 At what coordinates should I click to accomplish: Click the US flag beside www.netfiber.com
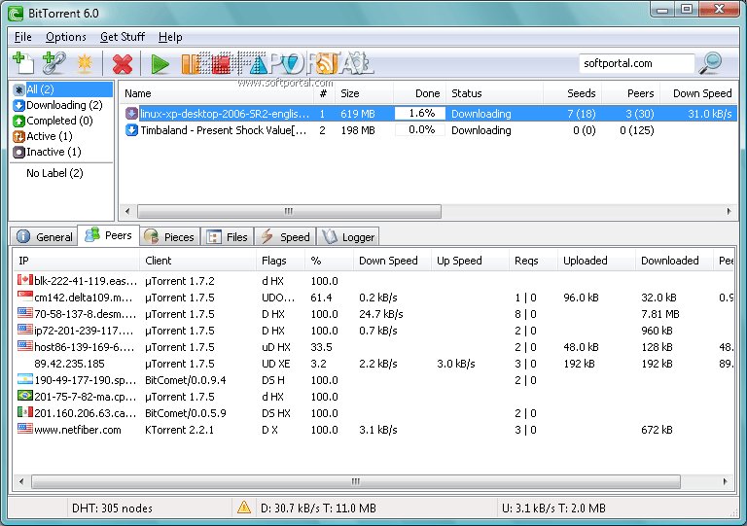[x=25, y=429]
